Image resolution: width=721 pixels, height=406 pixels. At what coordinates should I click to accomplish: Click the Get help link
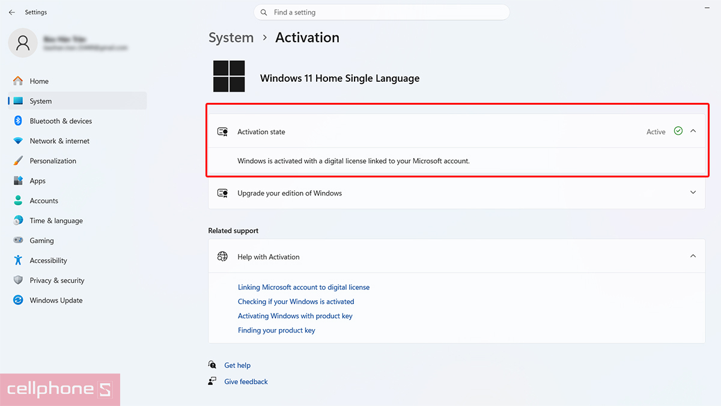coord(237,365)
